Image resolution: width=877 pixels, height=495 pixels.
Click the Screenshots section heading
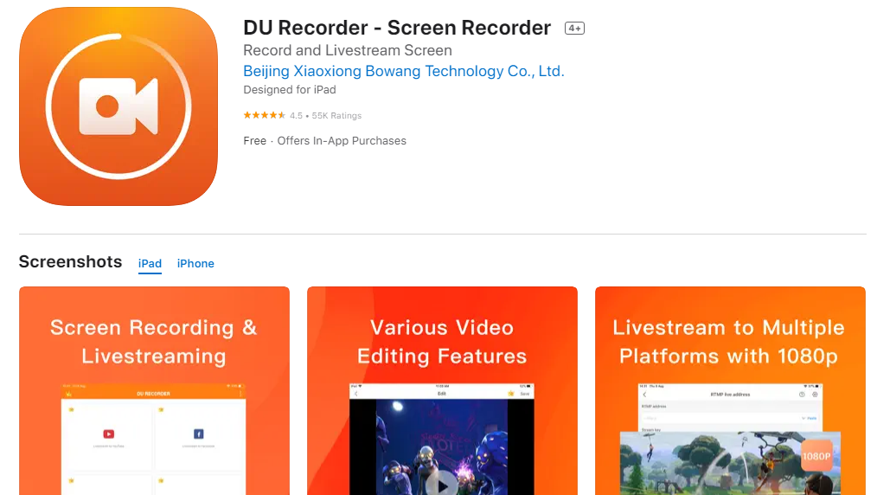pos(70,261)
